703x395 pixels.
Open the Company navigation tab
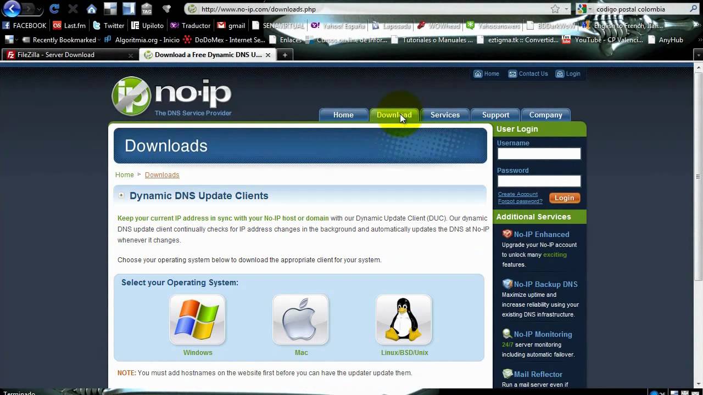[x=545, y=115]
